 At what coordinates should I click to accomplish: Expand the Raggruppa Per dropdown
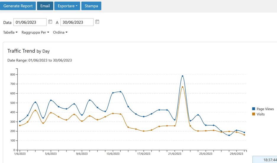coord(35,32)
